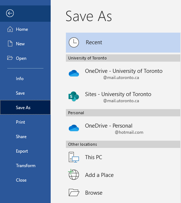Choose OneDrive - University of Toronto
The height and width of the screenshot is (203, 181).
tap(124, 71)
